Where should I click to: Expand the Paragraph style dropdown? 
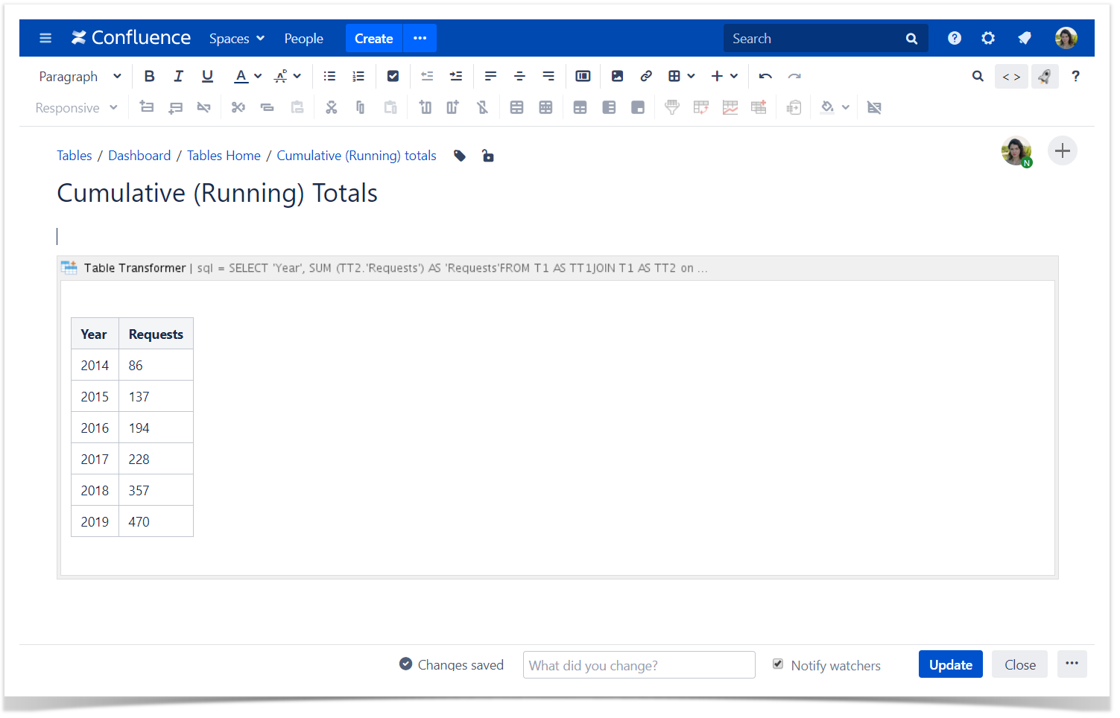pos(80,76)
